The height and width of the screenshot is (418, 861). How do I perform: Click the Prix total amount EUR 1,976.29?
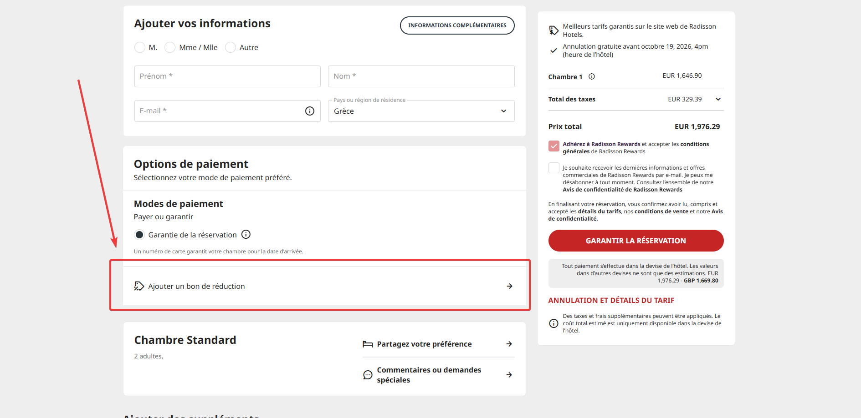[697, 126]
